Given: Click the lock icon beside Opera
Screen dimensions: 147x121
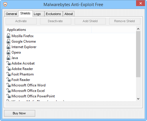Looking at the screenshot, I should (x=8, y=52).
